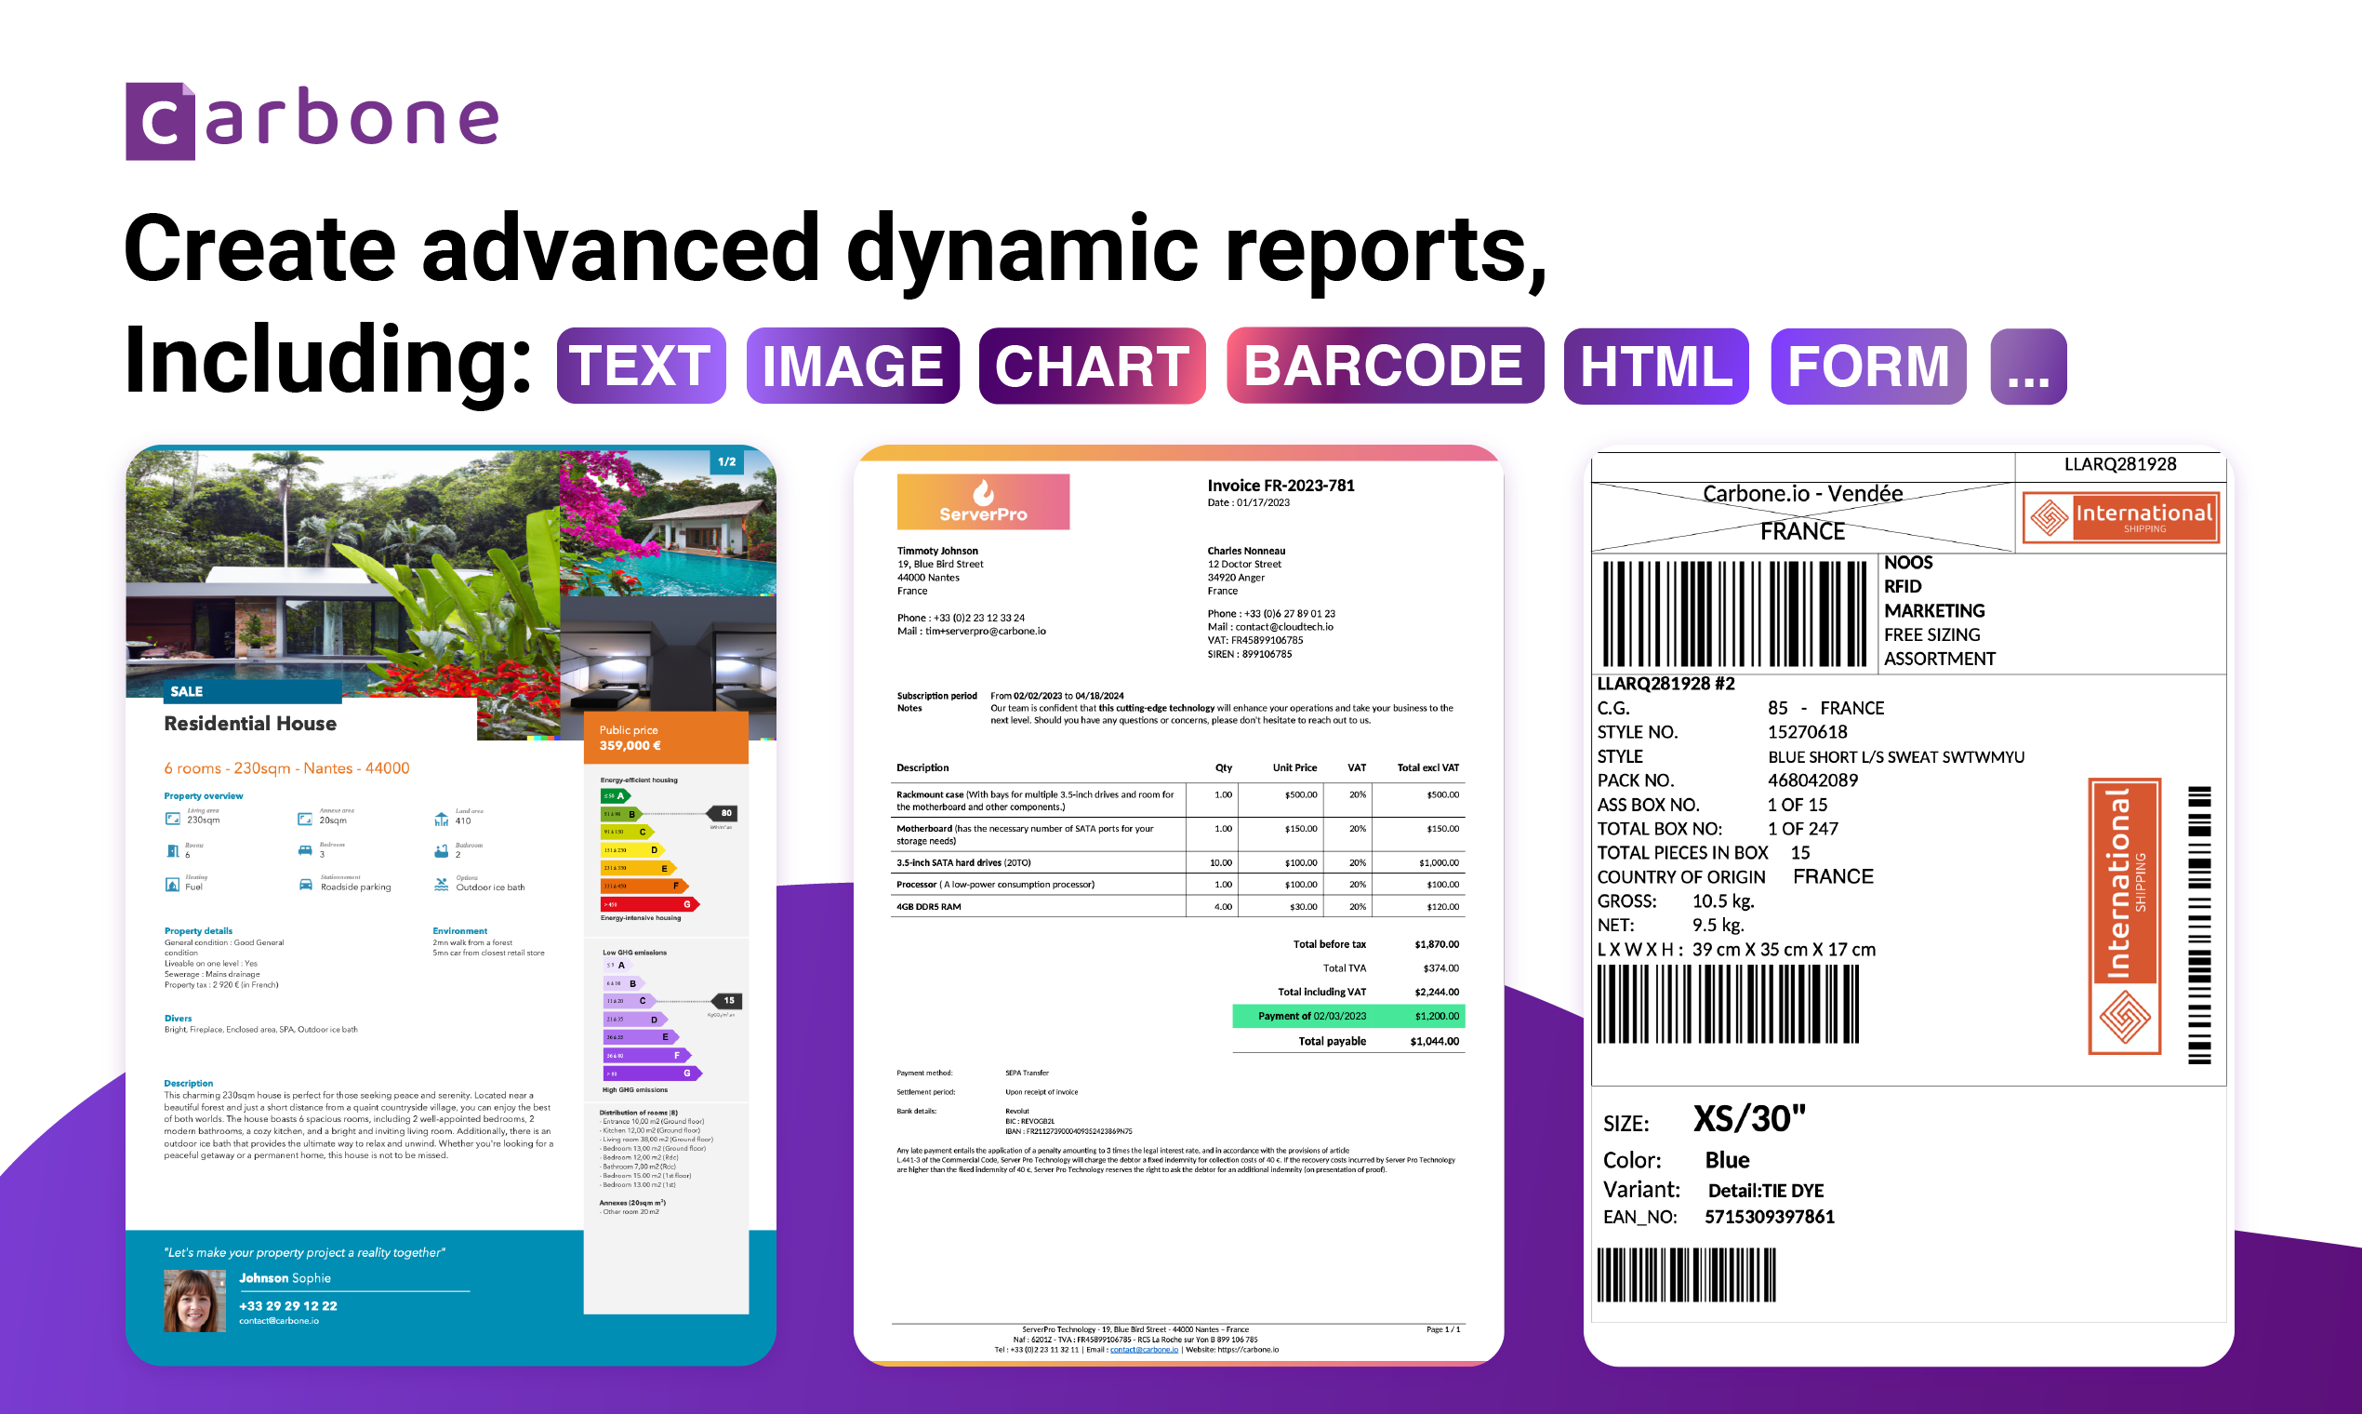
Task: Select the International Shipping logo on label
Action: (2122, 517)
